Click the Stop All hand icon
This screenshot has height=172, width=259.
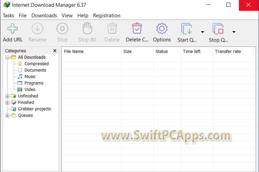click(87, 28)
